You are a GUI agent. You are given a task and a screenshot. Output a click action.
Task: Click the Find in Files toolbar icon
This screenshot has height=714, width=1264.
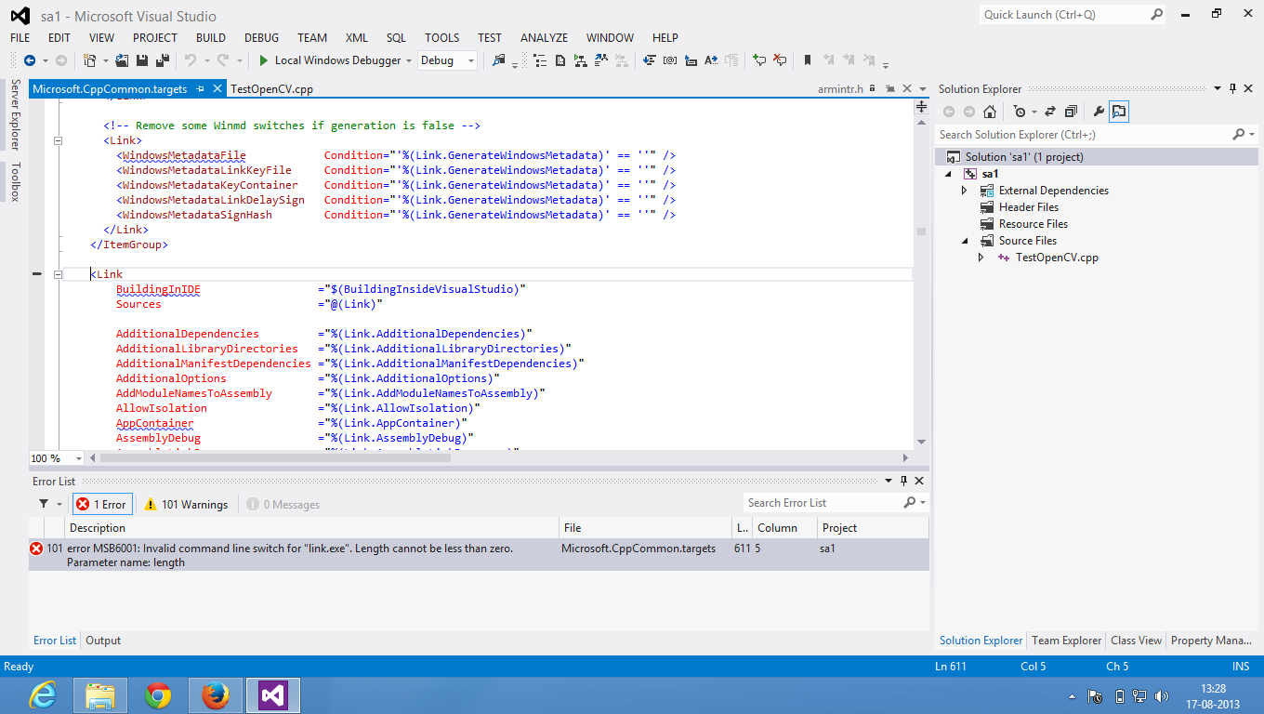(499, 60)
